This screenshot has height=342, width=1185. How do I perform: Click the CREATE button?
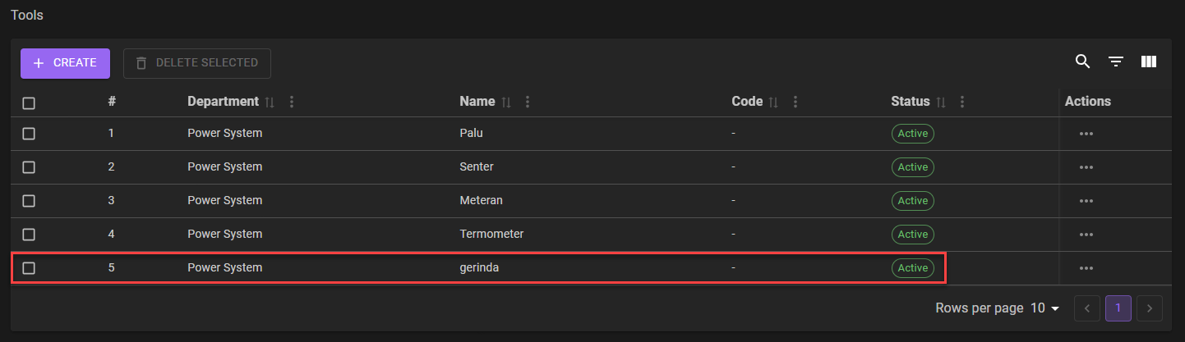click(65, 63)
